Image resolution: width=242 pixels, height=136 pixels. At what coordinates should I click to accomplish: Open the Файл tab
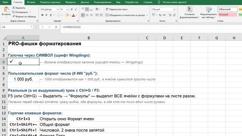tap(5, 2)
